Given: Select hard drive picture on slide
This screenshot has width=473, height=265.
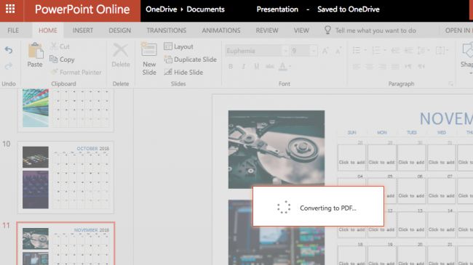Looking at the screenshot, I should 277,150.
